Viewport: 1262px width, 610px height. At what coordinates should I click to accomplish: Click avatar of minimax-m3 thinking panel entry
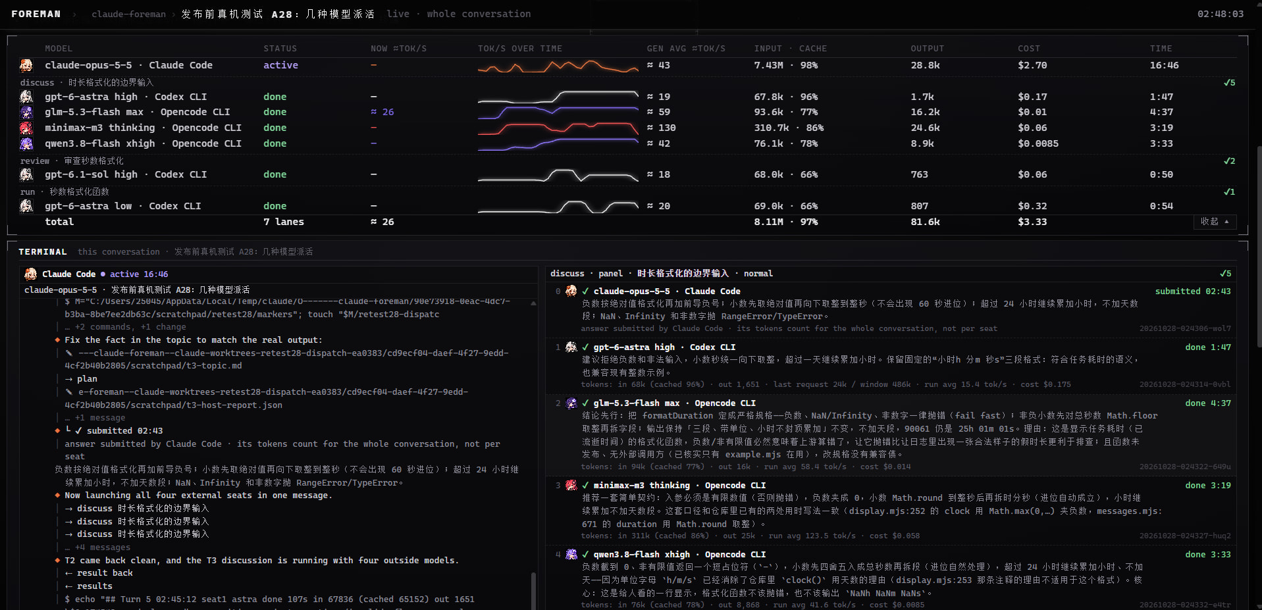click(x=571, y=485)
